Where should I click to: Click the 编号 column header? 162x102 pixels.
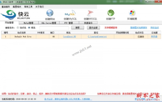point(6,33)
